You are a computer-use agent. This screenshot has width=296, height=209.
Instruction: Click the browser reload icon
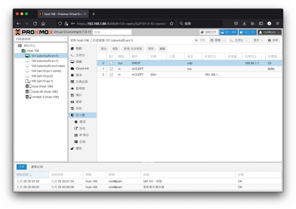(x=35, y=24)
